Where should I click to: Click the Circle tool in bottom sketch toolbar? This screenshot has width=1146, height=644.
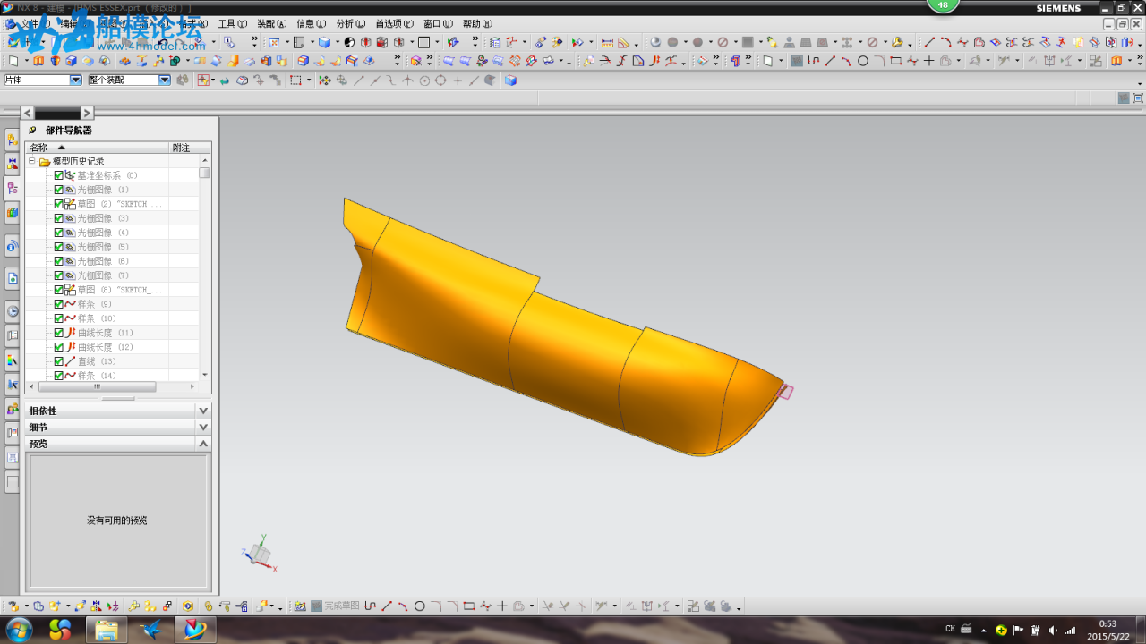(419, 606)
